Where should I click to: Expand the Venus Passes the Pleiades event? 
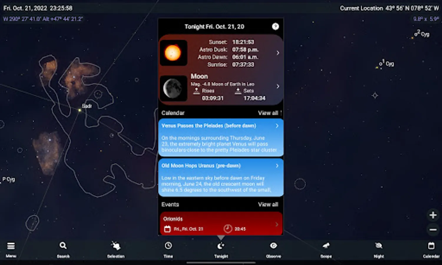click(x=277, y=126)
